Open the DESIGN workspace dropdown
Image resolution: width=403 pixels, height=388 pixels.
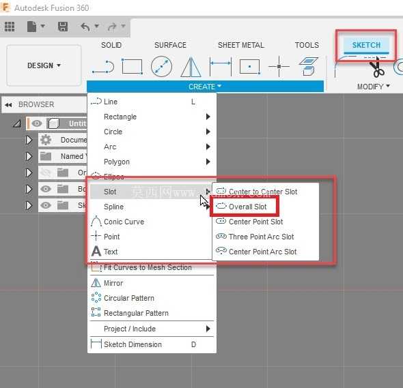pos(44,65)
